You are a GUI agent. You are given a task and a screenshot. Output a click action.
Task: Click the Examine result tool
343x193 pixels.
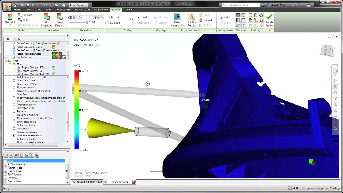pyautogui.click(x=25, y=15)
